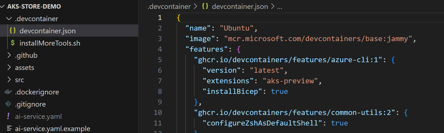Click the breadcrumb ellipsis symbol segment

279,6
